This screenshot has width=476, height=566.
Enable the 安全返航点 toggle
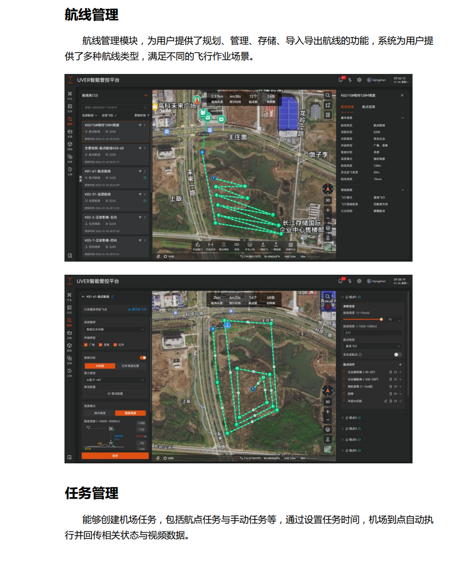(x=397, y=355)
